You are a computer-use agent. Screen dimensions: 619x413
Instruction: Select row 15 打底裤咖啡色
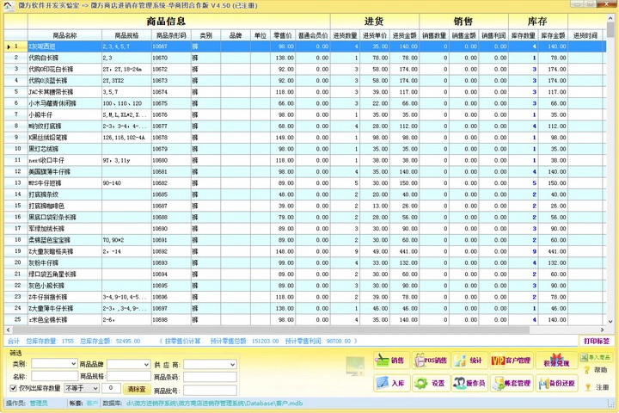click(305, 206)
